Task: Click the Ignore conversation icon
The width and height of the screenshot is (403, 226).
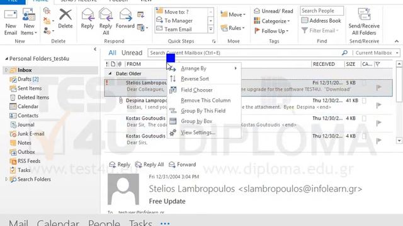Action: pos(47,11)
